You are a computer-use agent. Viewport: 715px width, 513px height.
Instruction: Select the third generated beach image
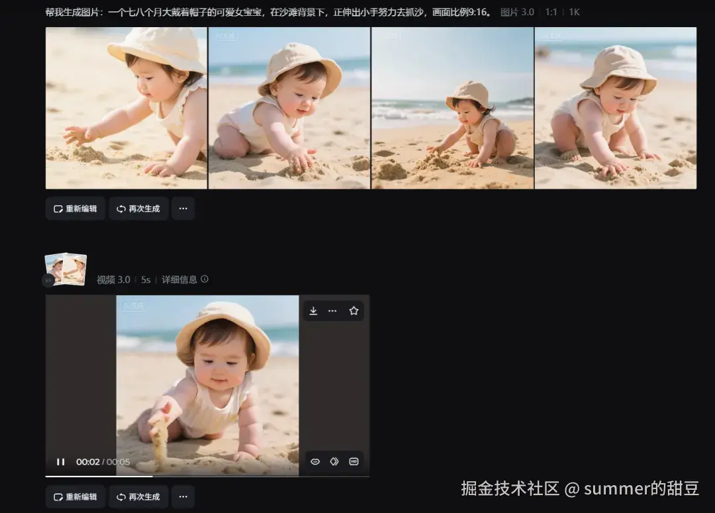pyautogui.click(x=452, y=108)
